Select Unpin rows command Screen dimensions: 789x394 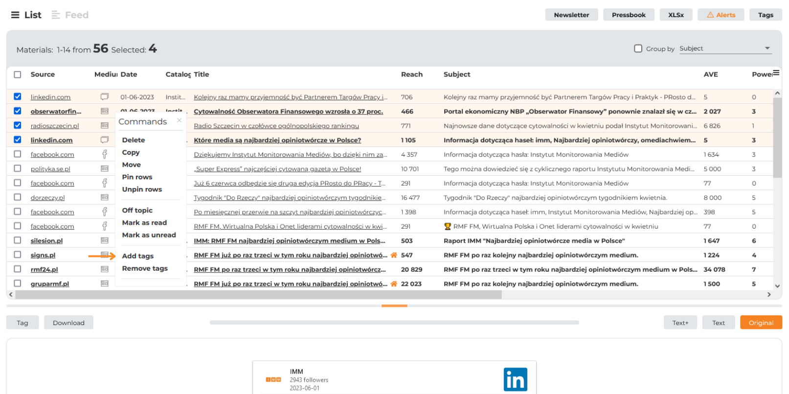pos(142,189)
